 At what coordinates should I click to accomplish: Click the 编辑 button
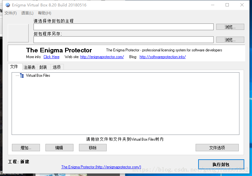coord(59,148)
